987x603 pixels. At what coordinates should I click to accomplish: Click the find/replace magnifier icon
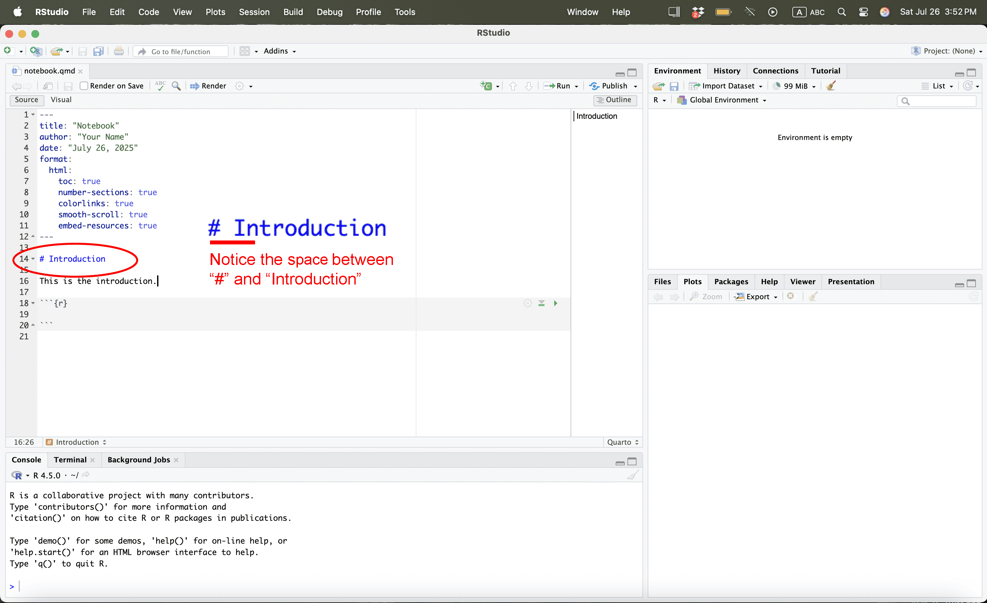click(x=176, y=85)
